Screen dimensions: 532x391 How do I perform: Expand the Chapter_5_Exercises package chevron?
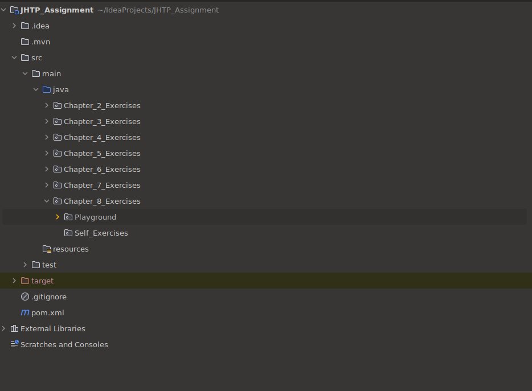coord(47,153)
